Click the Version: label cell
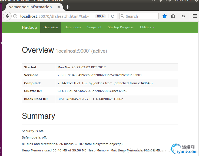Screen dimensions: 199x156 39,75
